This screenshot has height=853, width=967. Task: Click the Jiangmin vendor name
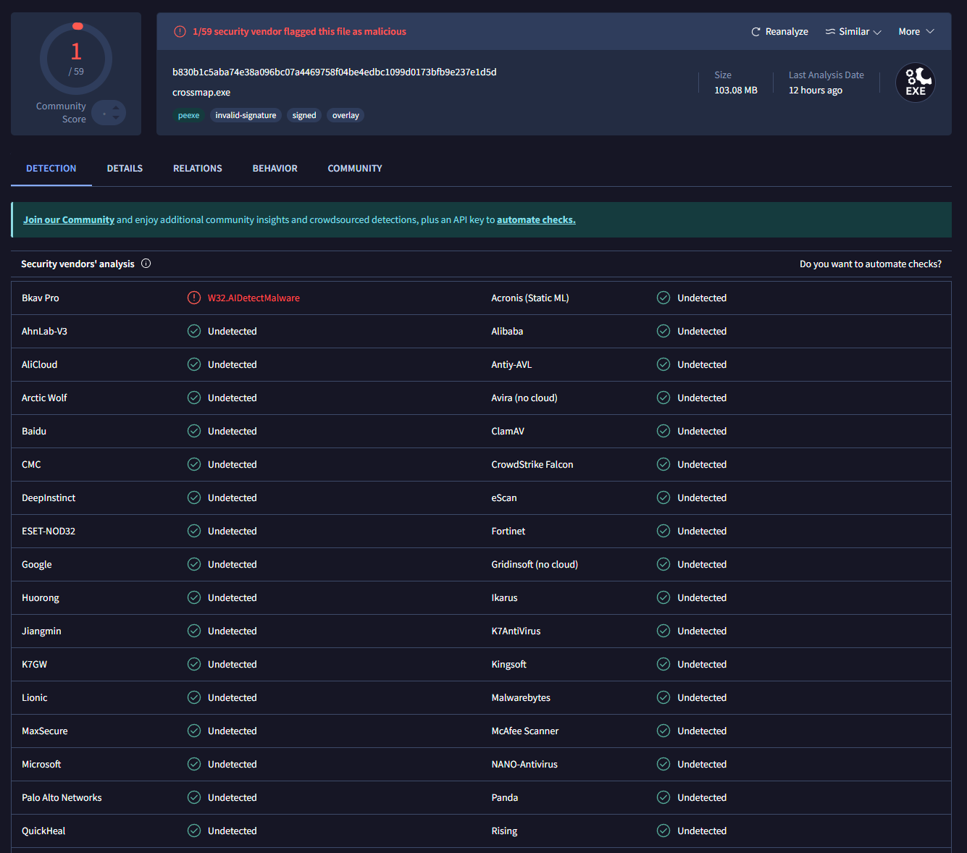point(41,631)
